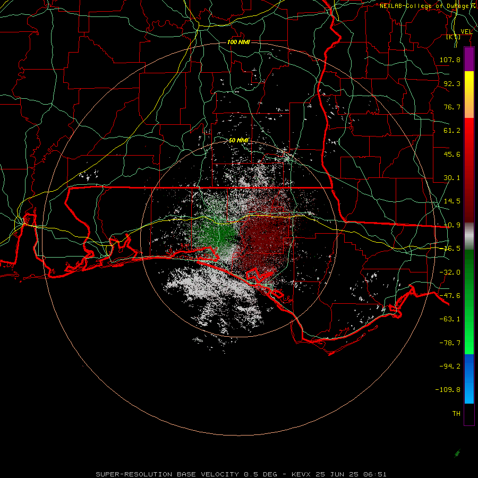
Task: Click the -0.9 scale value
Action: point(452,225)
